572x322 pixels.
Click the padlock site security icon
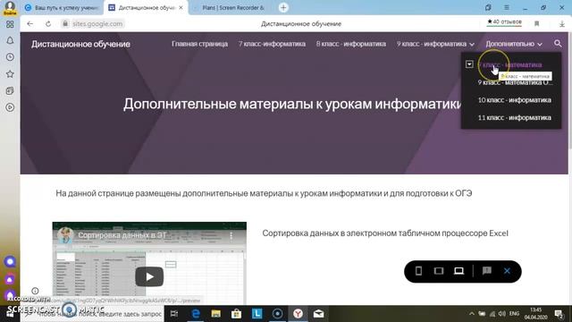(65, 24)
